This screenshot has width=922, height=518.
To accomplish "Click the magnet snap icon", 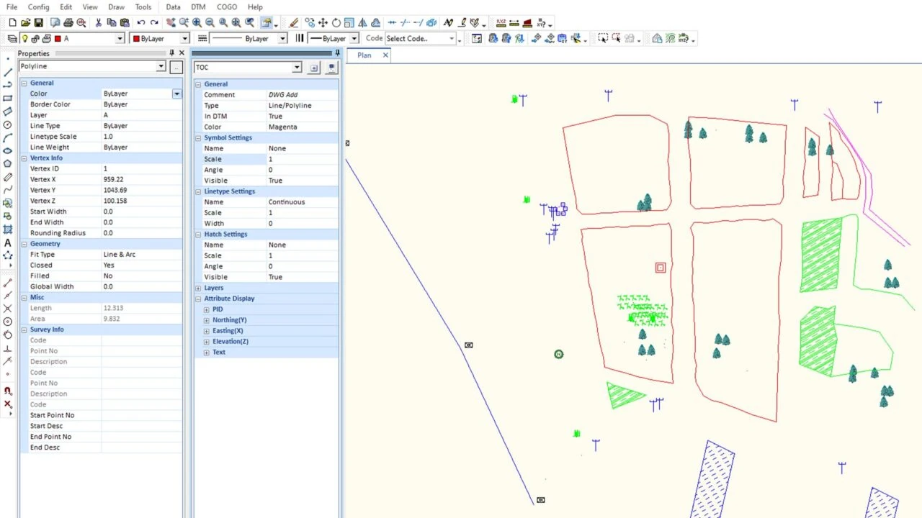I will coord(8,391).
